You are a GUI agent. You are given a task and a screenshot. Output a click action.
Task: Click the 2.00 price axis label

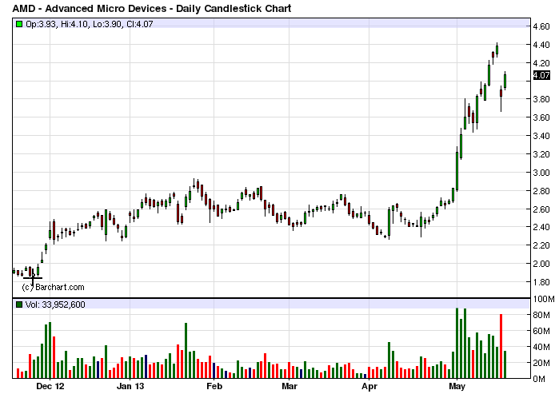[541, 264]
